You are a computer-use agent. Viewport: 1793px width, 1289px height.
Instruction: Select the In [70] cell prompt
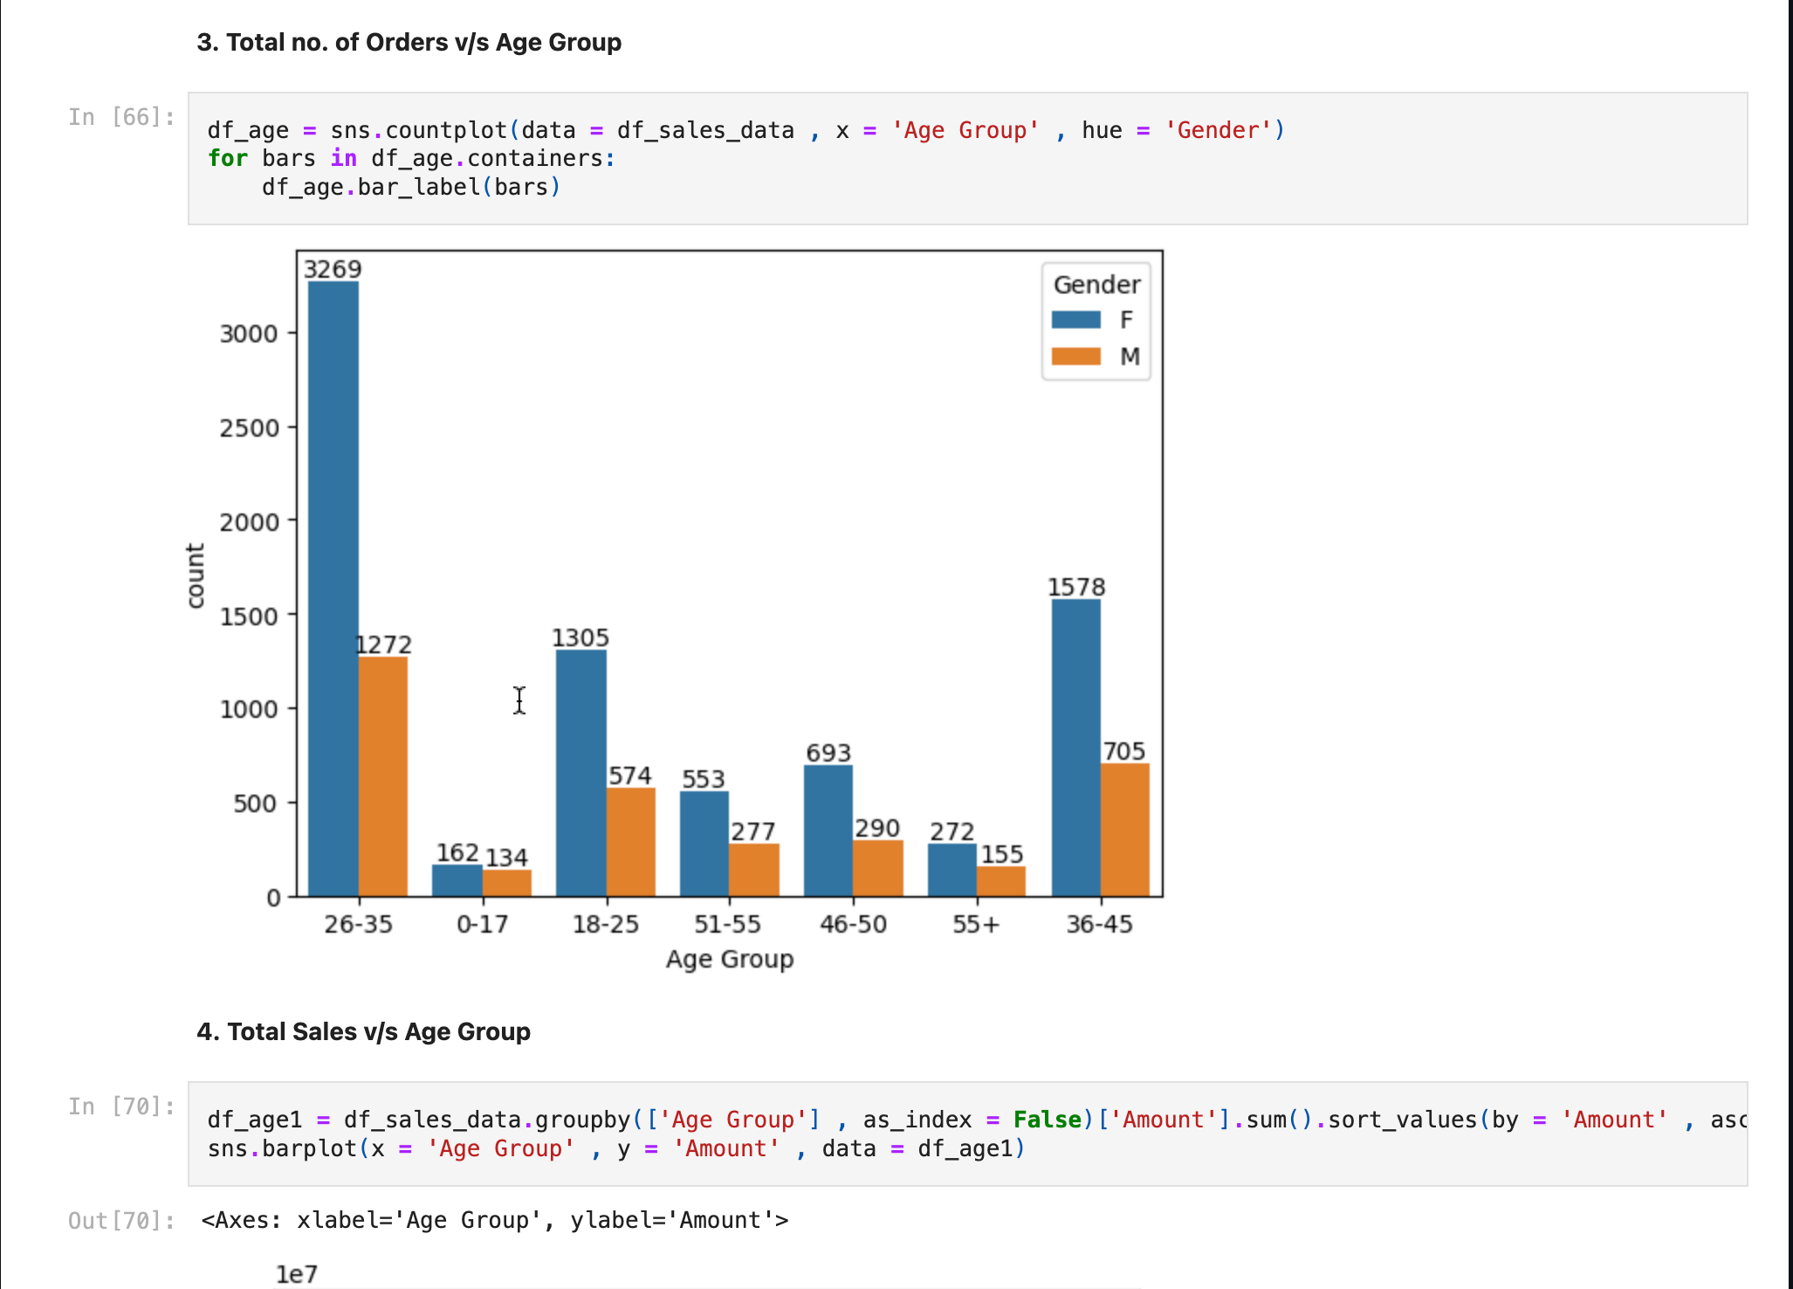pos(121,1106)
